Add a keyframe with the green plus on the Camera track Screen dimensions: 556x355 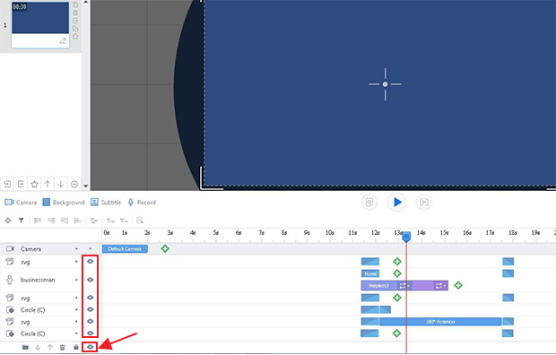tap(165, 249)
